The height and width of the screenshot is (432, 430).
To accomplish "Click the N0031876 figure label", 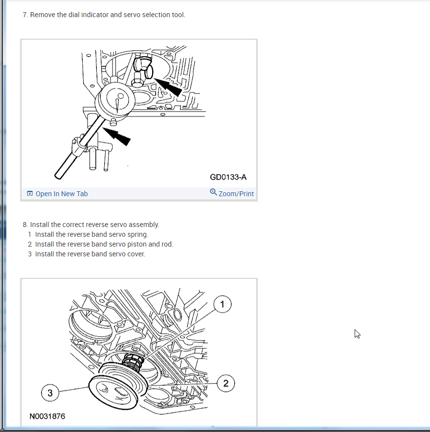I will pos(47,416).
